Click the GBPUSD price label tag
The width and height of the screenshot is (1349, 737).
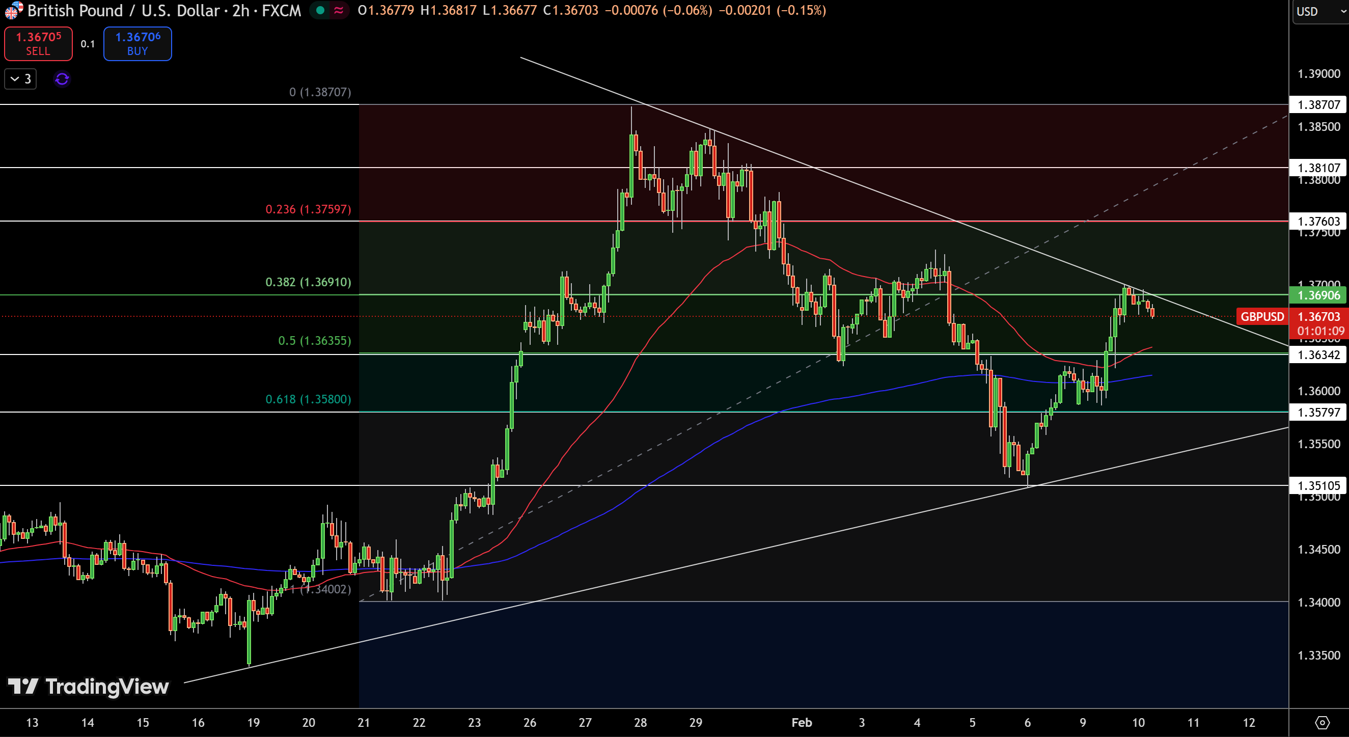(1262, 316)
